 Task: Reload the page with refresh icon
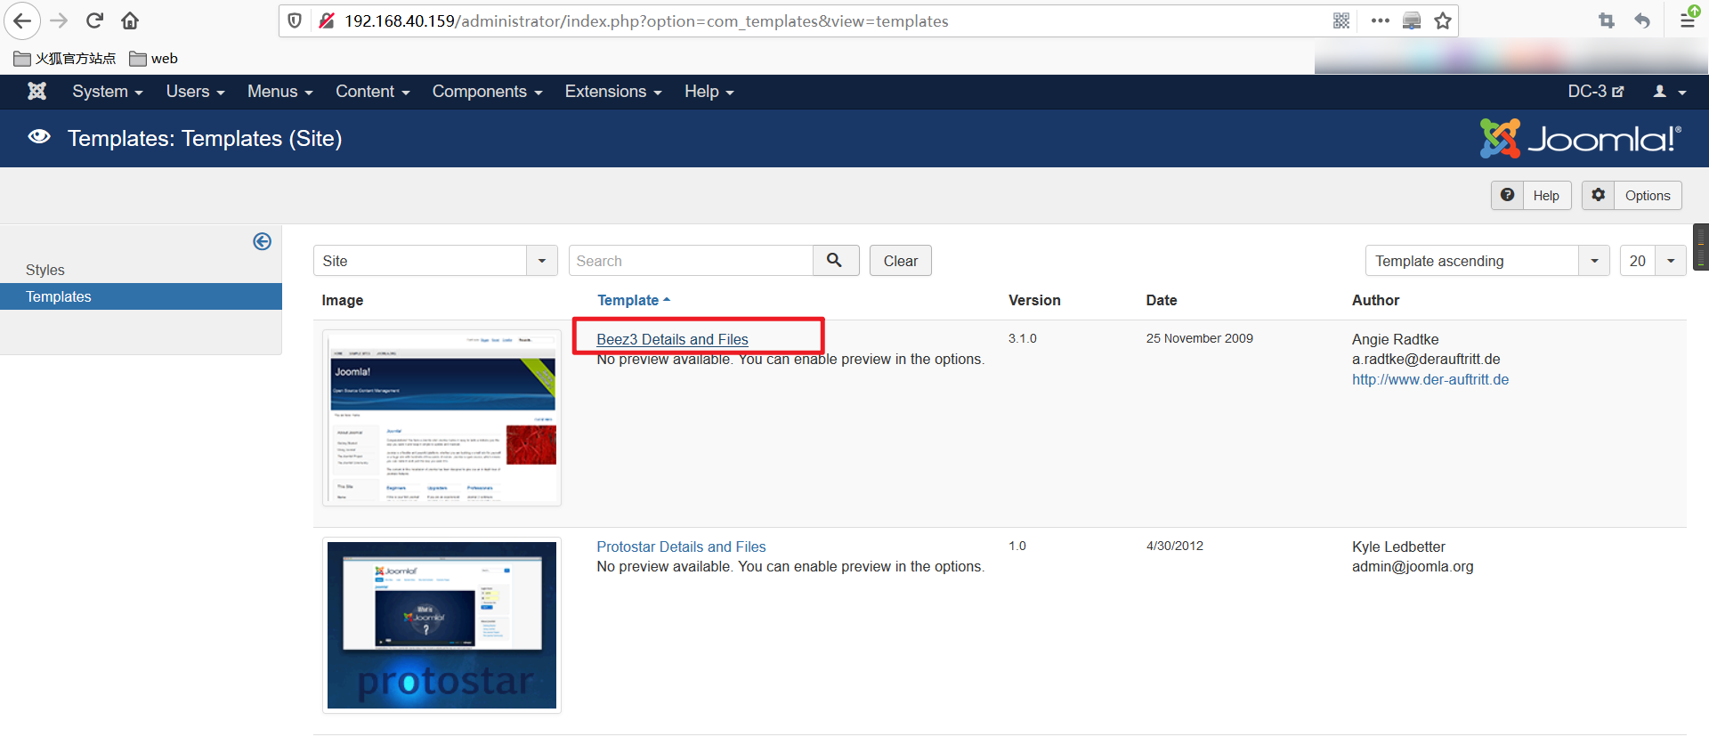(94, 20)
